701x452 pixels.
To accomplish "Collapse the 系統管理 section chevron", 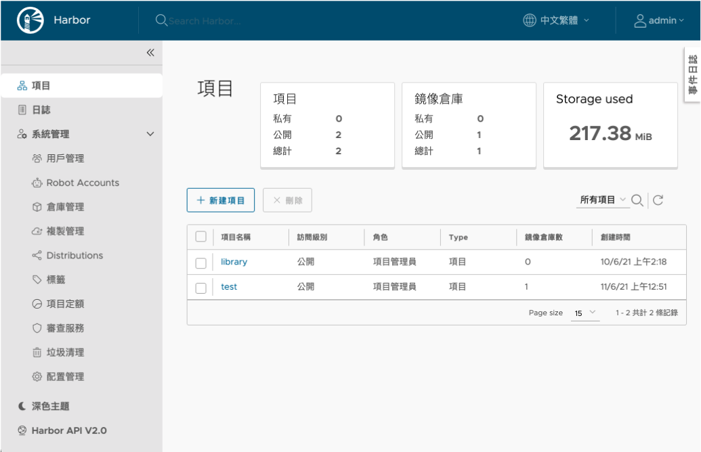I will coord(150,134).
